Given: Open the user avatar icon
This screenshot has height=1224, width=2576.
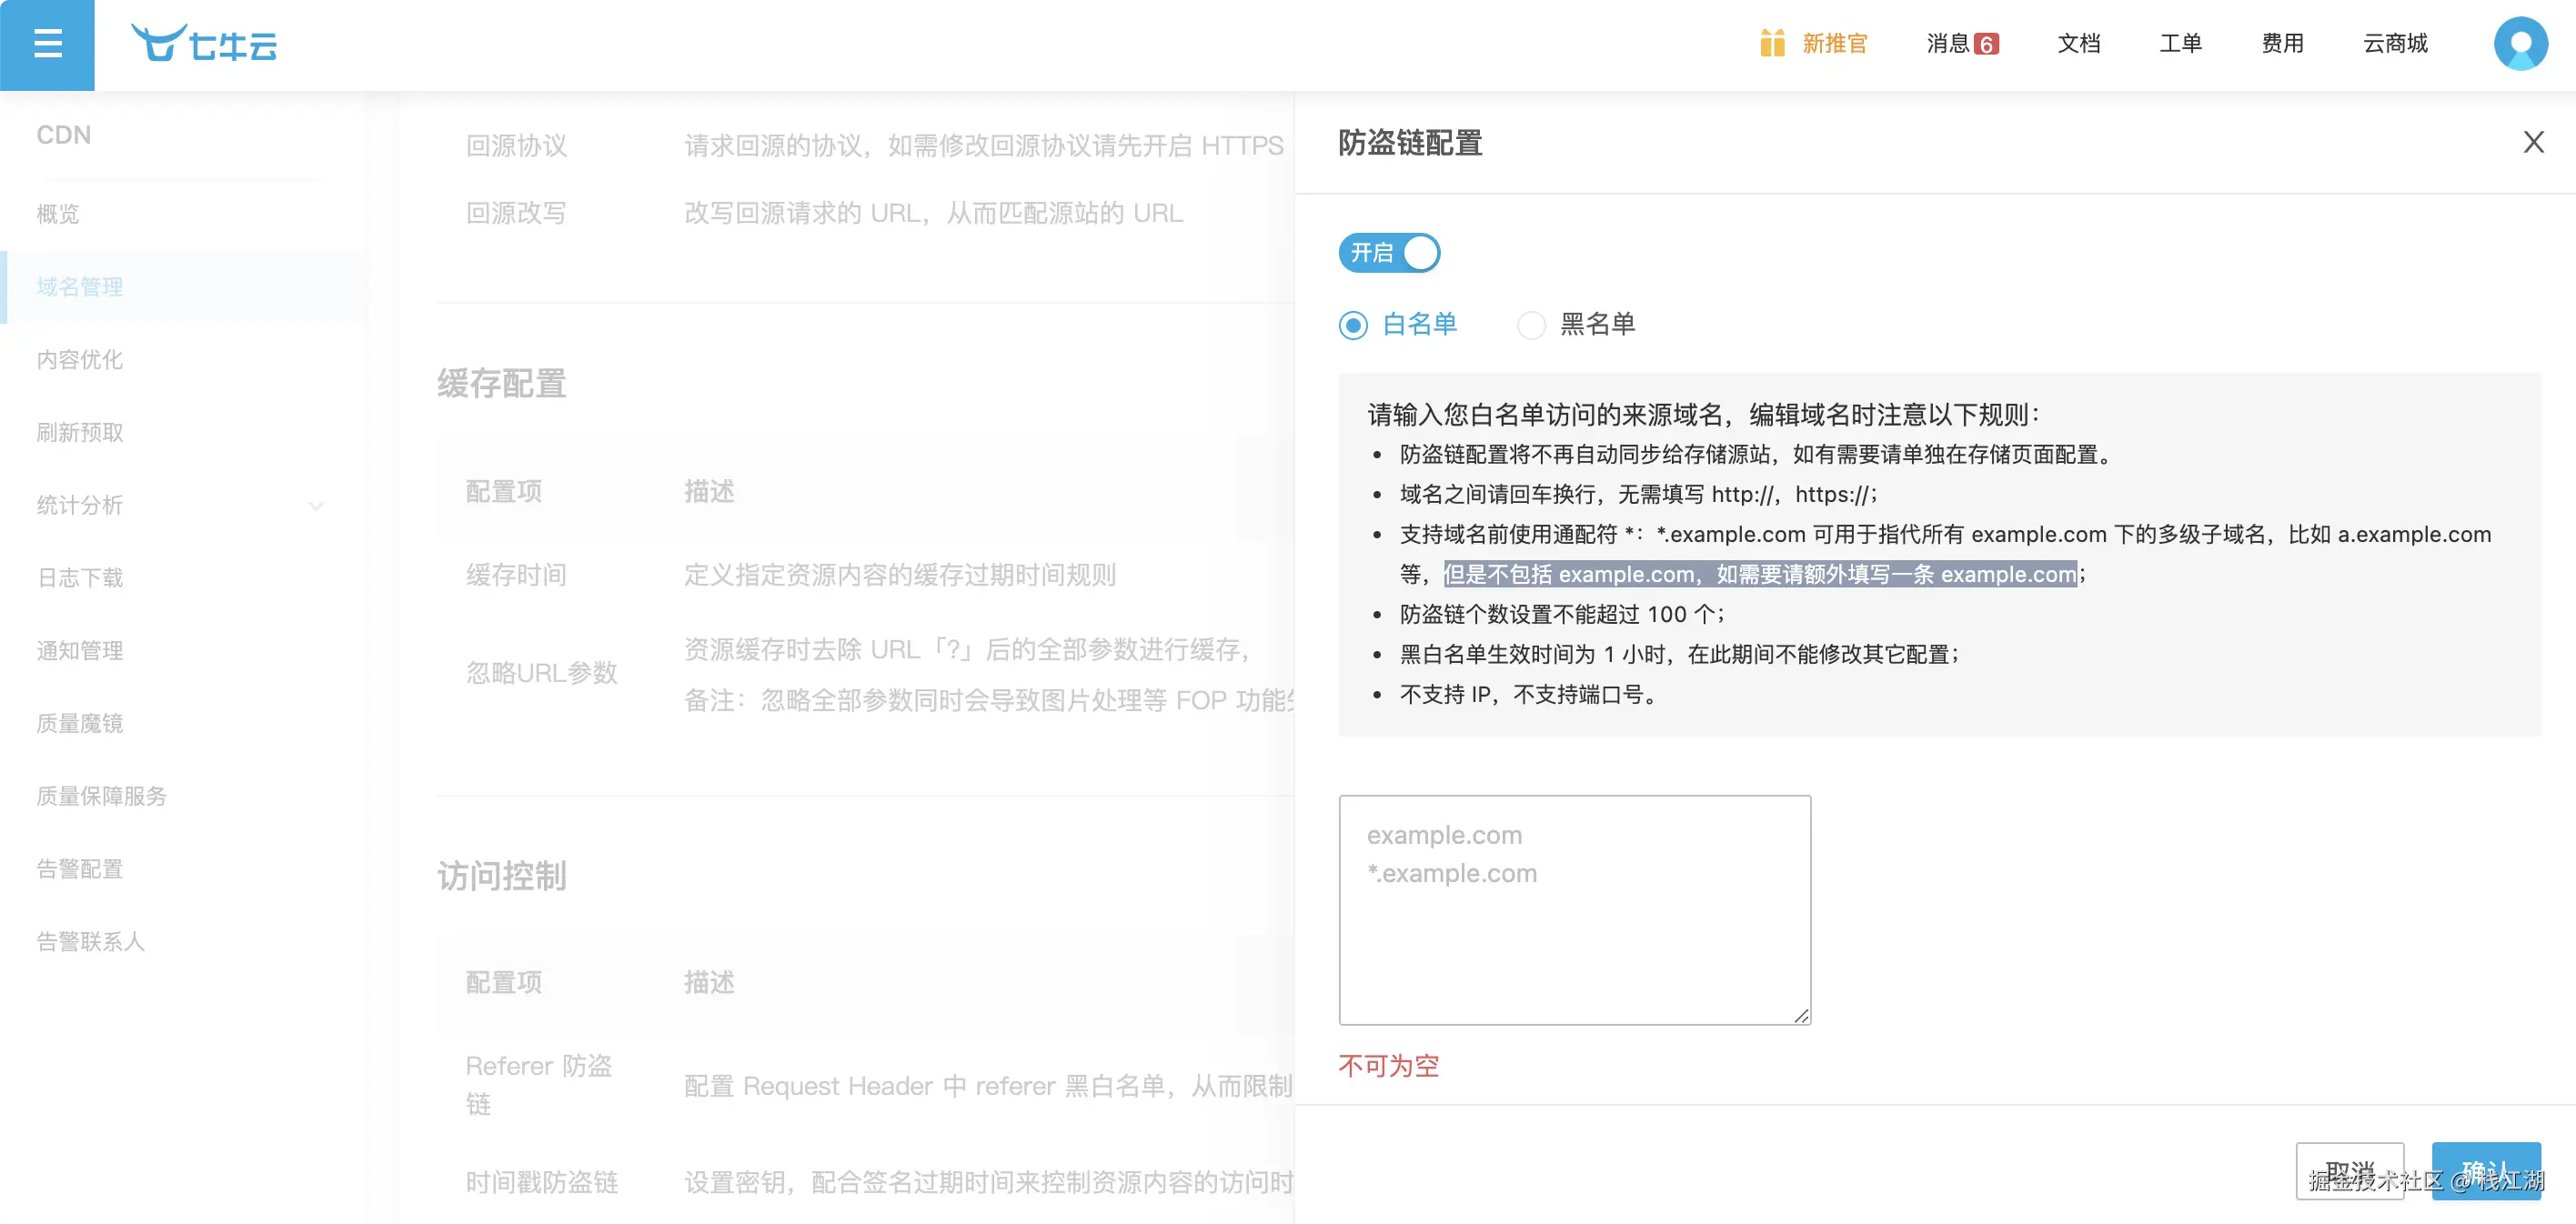Looking at the screenshot, I should pyautogui.click(x=2520, y=44).
